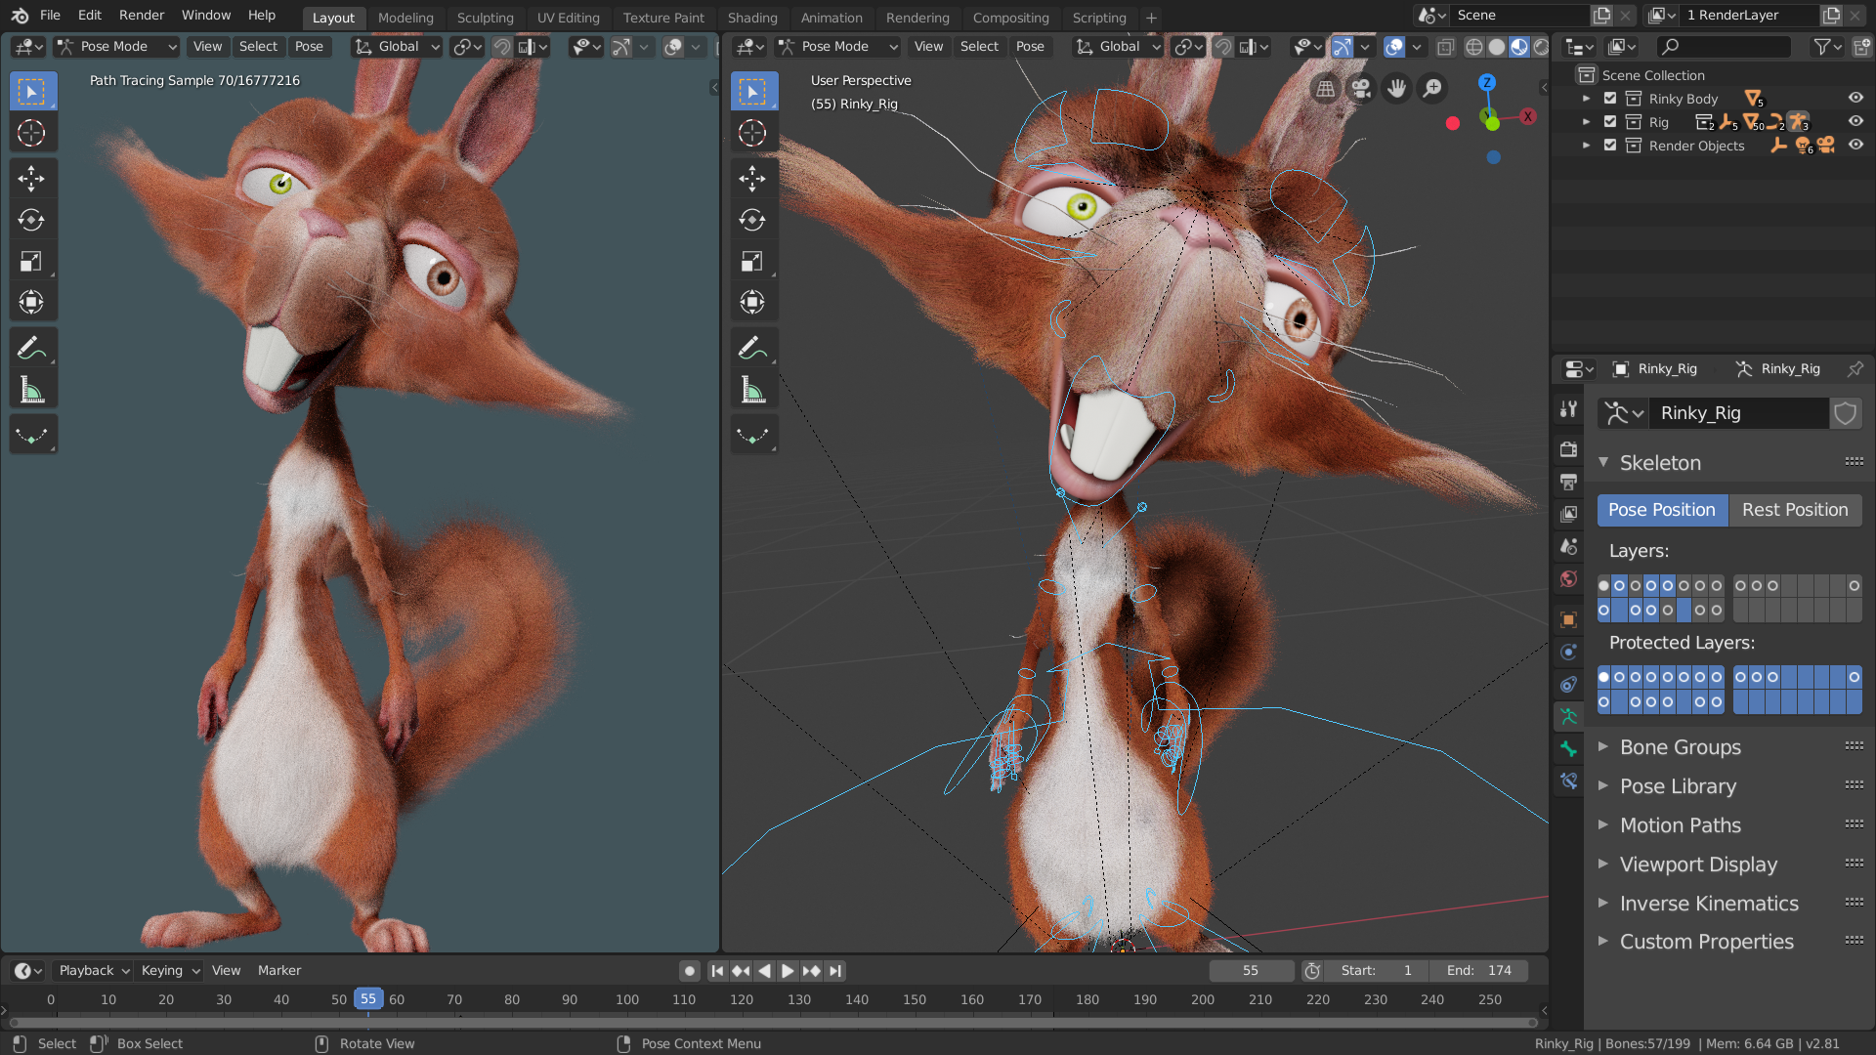Switch to the Sculpting workspace tab
Screen dimensions: 1876x1055
point(485,18)
